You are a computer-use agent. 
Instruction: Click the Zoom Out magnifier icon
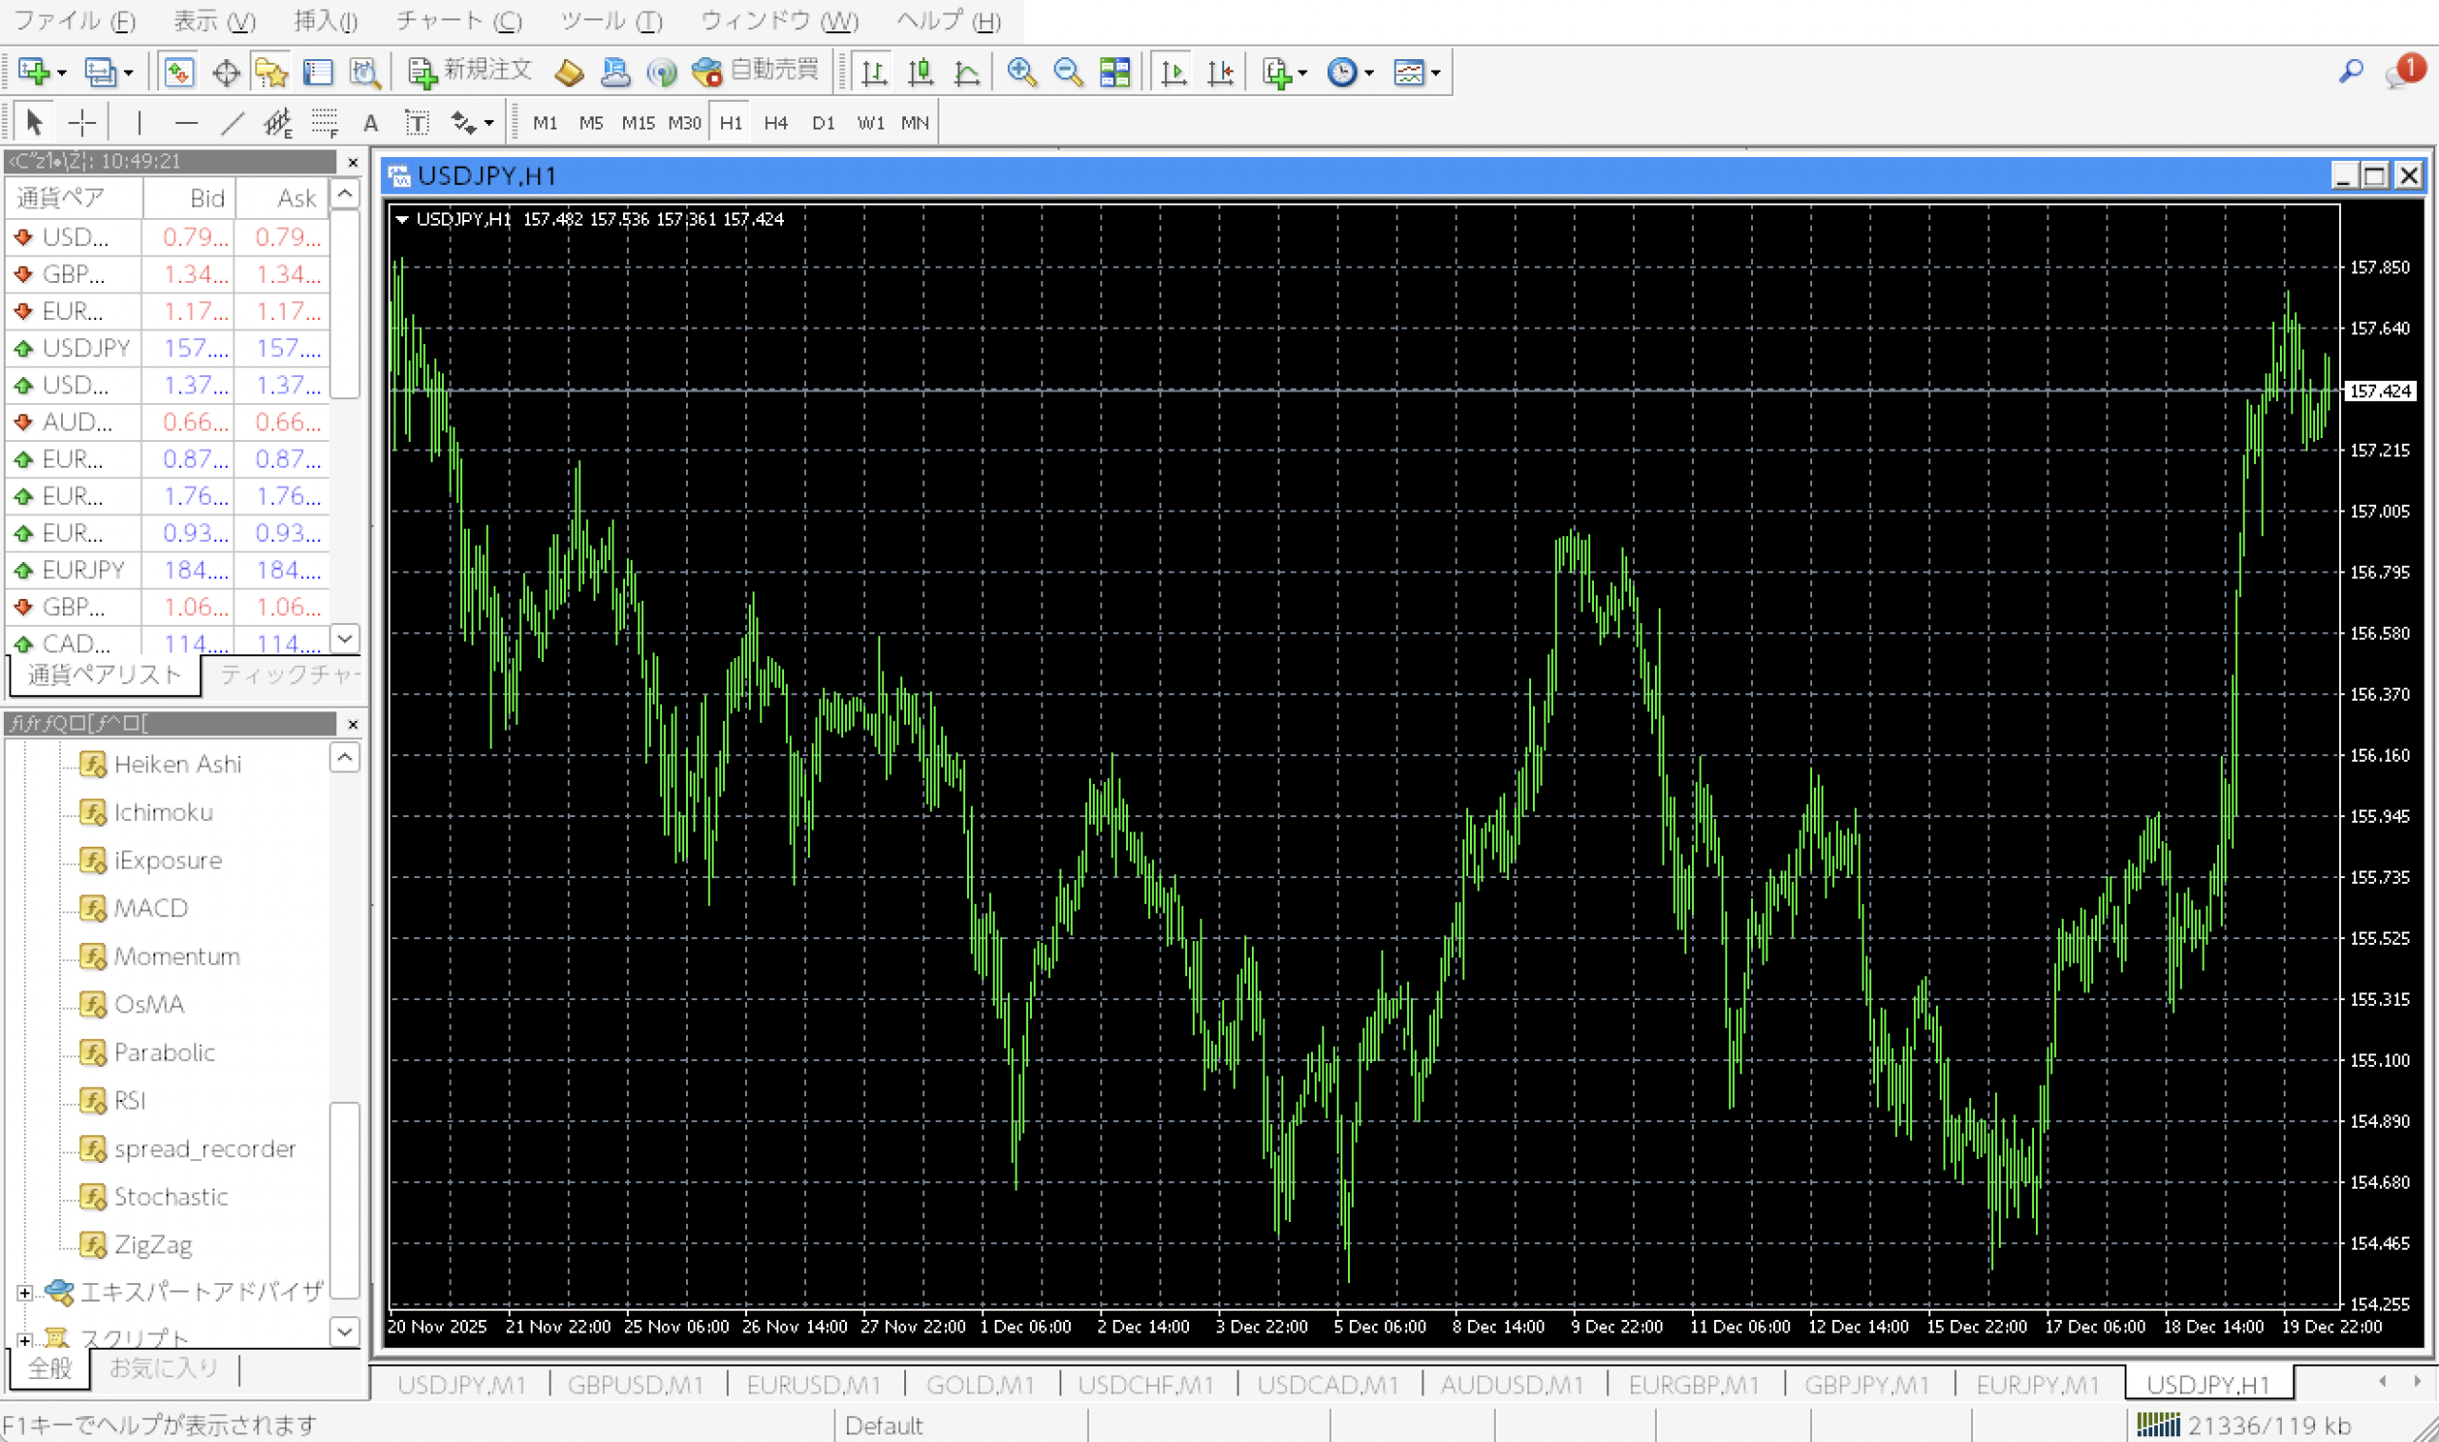pyautogui.click(x=1068, y=71)
